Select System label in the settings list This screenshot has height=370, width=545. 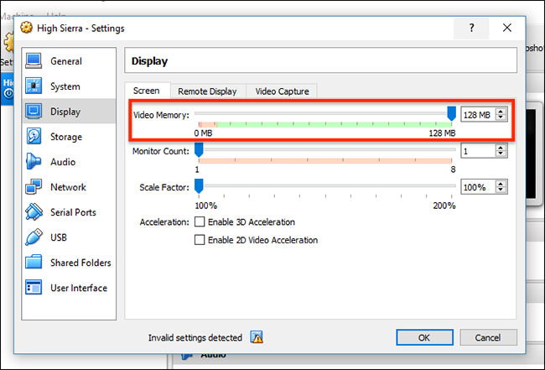(65, 86)
